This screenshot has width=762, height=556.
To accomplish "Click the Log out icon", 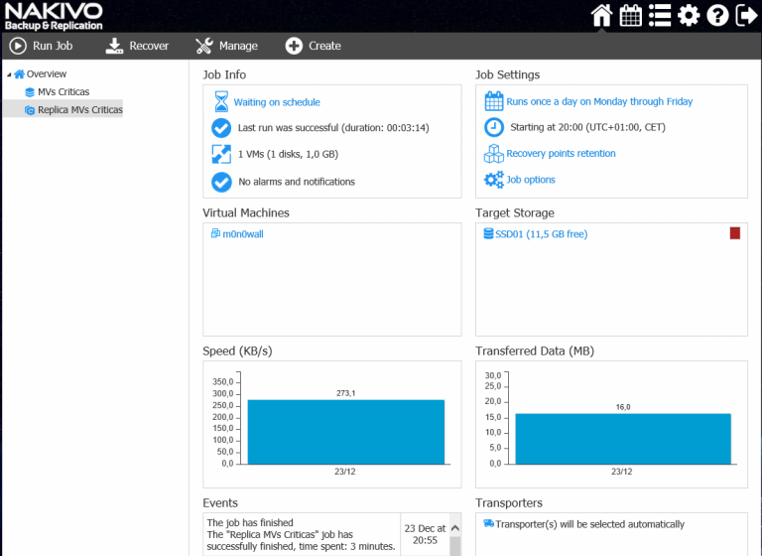I will [745, 15].
